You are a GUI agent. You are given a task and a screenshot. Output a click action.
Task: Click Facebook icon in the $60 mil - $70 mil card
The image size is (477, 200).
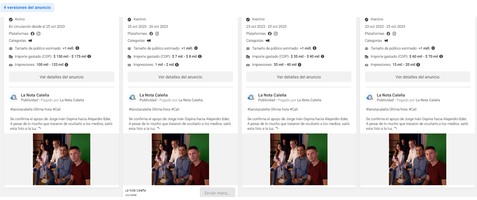coord(388,34)
